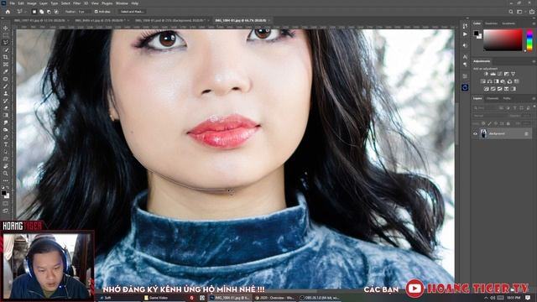The image size is (537, 302).
Task: Open the Lasso tool preset picker
Action: click(21, 12)
